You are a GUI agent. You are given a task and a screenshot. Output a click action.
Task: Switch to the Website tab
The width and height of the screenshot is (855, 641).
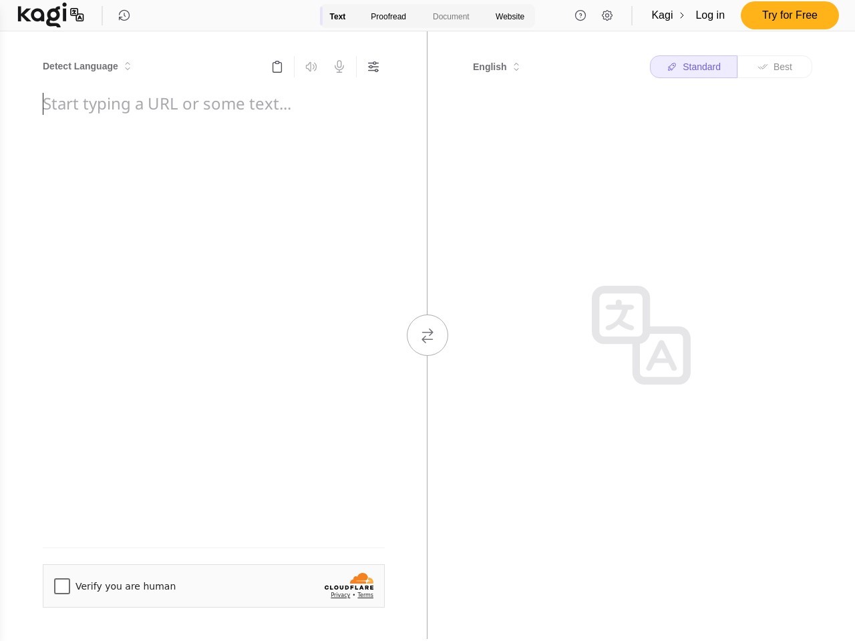[510, 16]
